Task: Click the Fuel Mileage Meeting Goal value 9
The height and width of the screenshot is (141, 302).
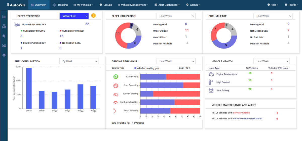Action: pos(288,24)
